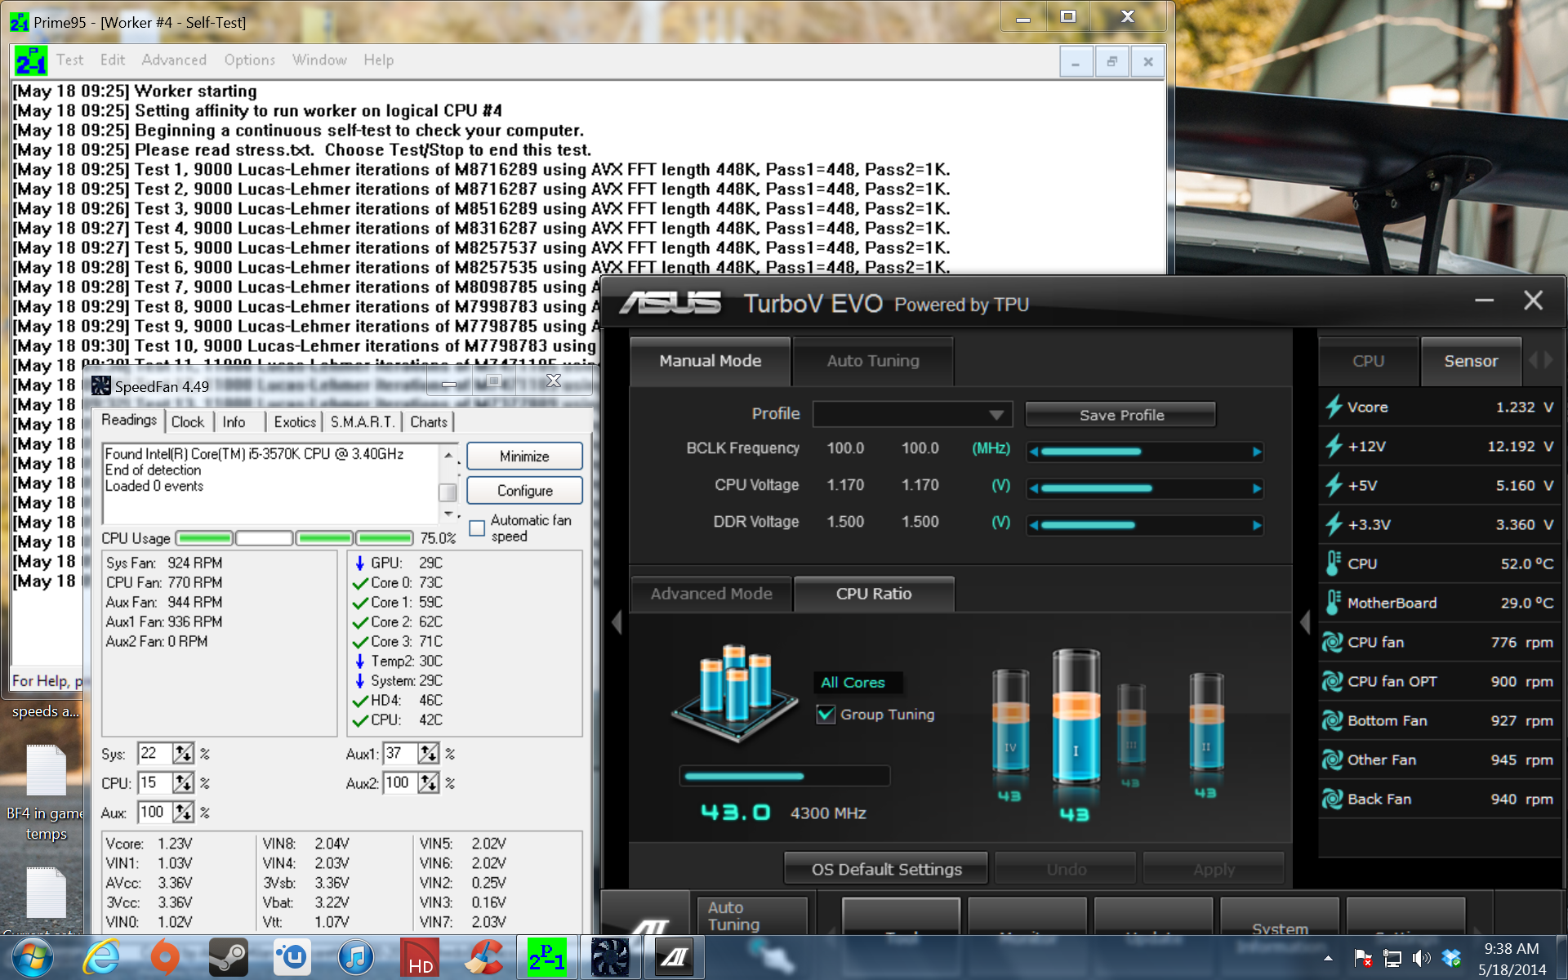The image size is (1568, 980).
Task: Click taskbar clock showing 9:38 AM
Action: point(1512,949)
